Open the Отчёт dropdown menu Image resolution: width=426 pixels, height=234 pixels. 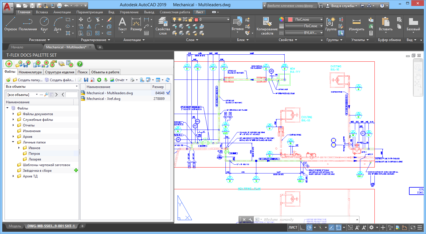(x=119, y=80)
